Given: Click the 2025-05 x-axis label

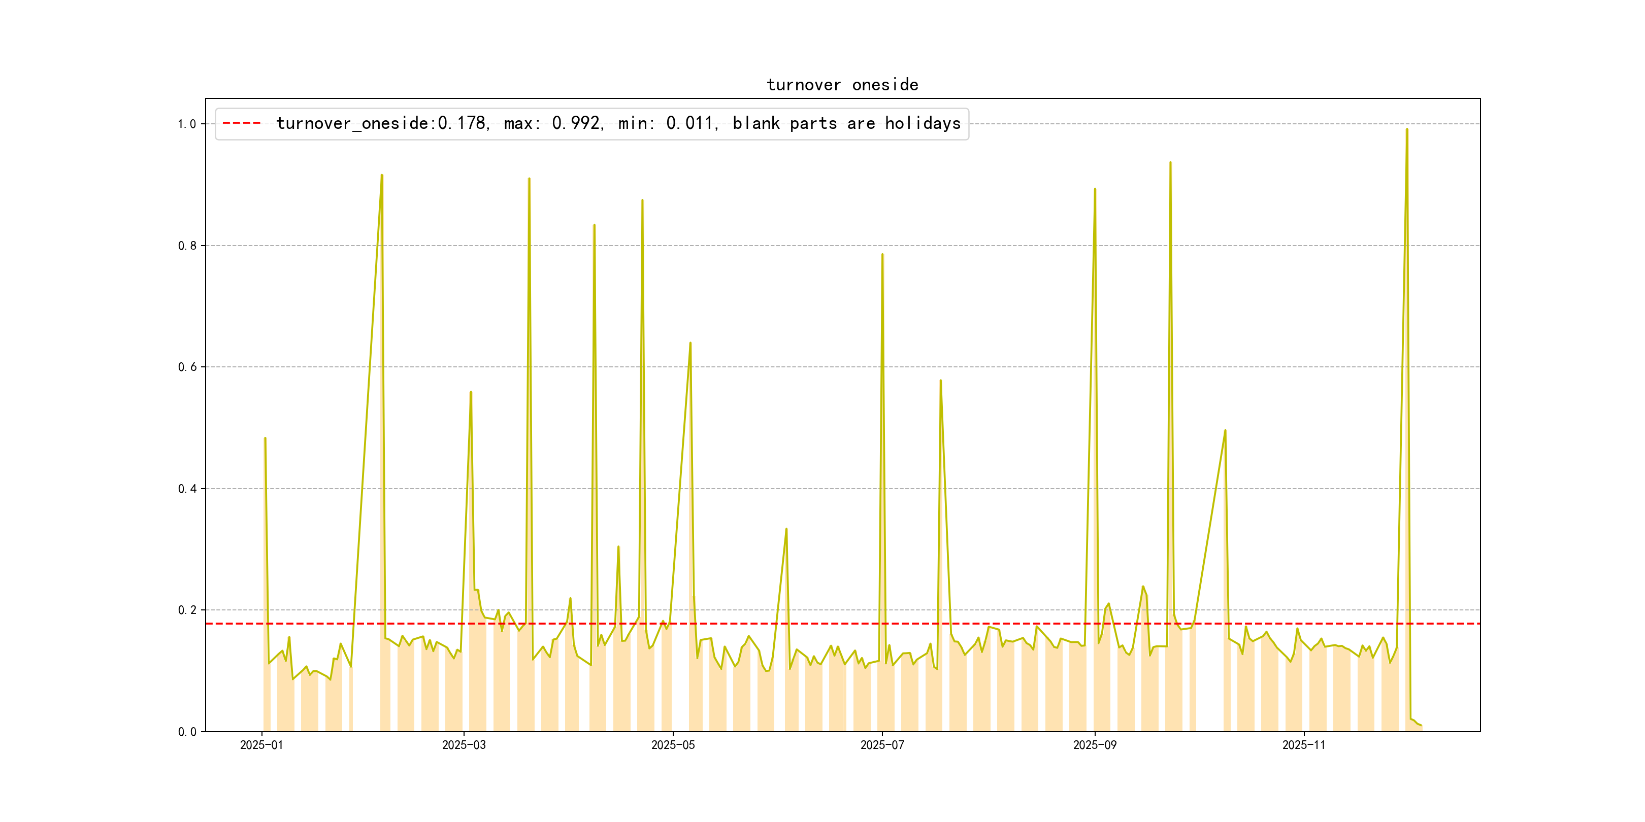Looking at the screenshot, I should click(672, 745).
